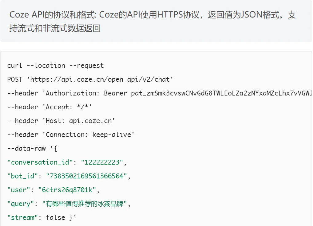The height and width of the screenshot is (226, 313).
Task: Click the false value after stream
Action: tap(55, 218)
